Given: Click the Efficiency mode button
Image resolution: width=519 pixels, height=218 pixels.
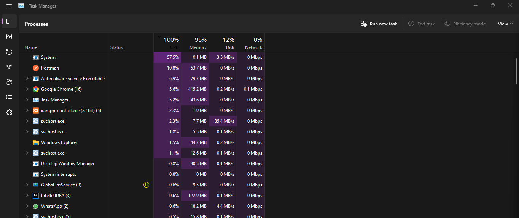Looking at the screenshot, I should 465,24.
